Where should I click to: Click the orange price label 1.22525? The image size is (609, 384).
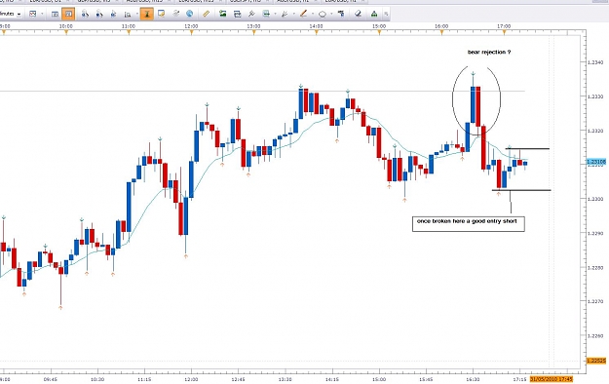coord(595,361)
